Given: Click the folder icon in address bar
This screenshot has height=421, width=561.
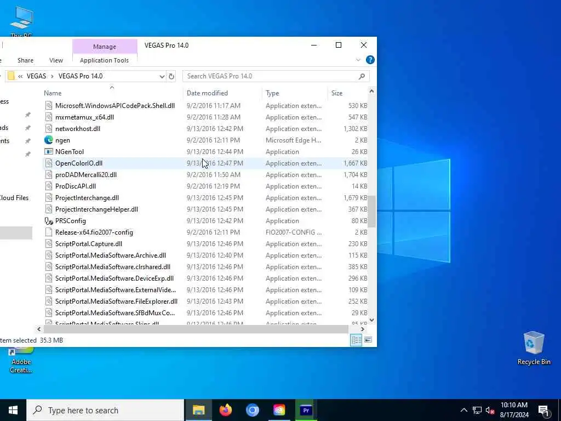Looking at the screenshot, I should 11,76.
